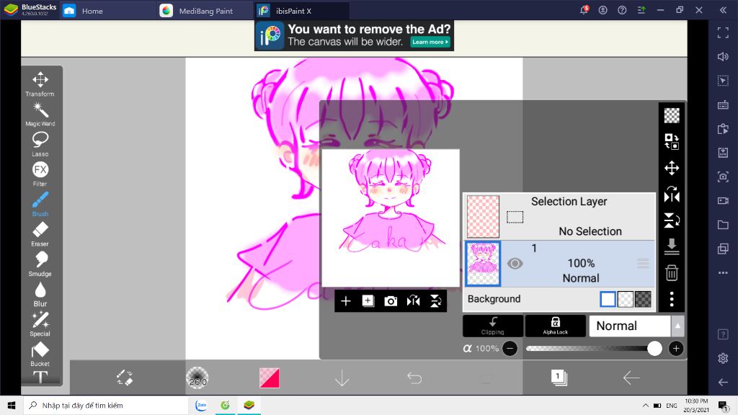Click the checkerboard clear layer icon
The height and width of the screenshot is (415, 738).
(x=672, y=115)
